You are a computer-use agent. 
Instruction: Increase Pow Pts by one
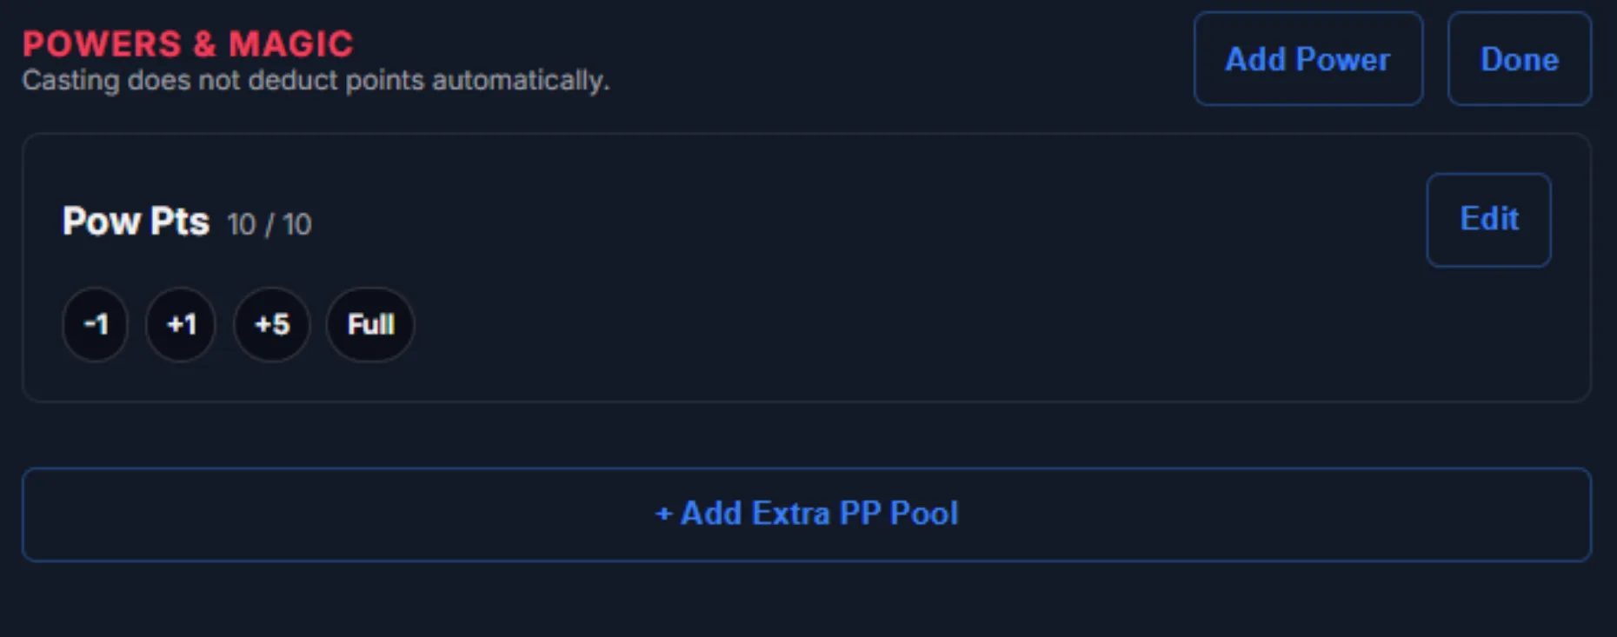pyautogui.click(x=181, y=325)
